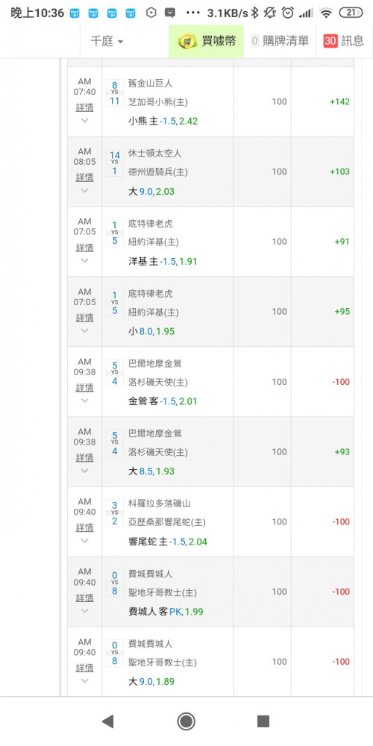
Task: Expand chevron under 07:40 Giants-Cubs row
Action: 85,120
